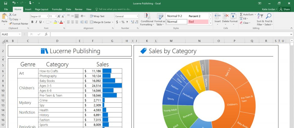Viewport: 294px width, 128px height.
Task: Open Find & Select magnifier
Action: (x=269, y=16)
